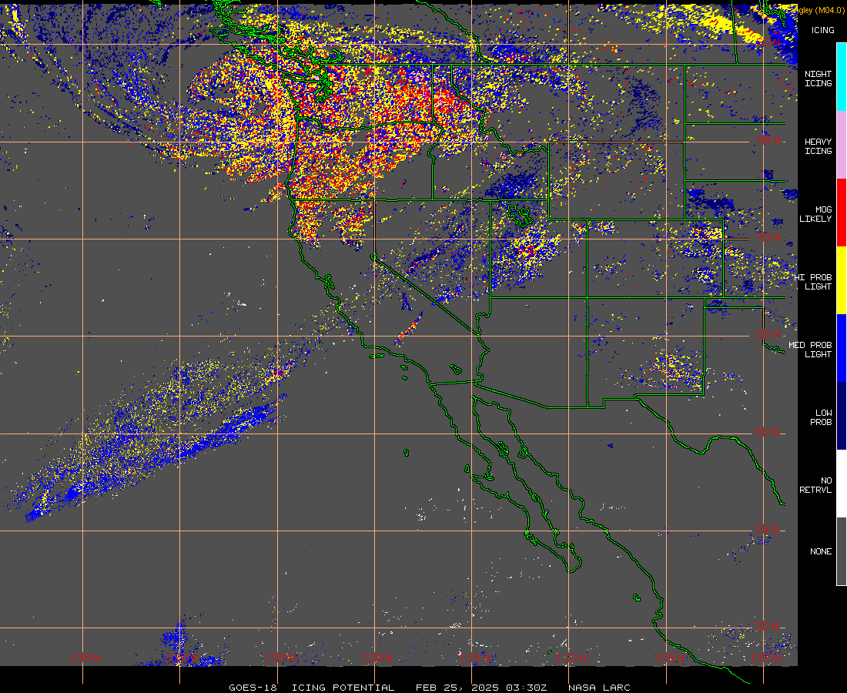Image resolution: width=847 pixels, height=693 pixels.
Task: Click the gray None legend swatch
Action: 842,551
